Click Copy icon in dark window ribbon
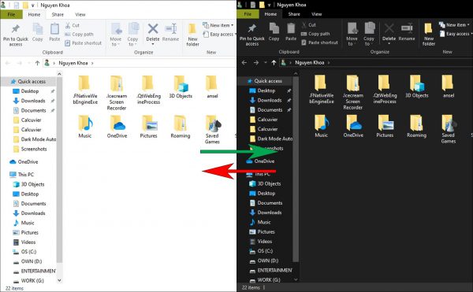Screen dimensions: 473x292 274,31
